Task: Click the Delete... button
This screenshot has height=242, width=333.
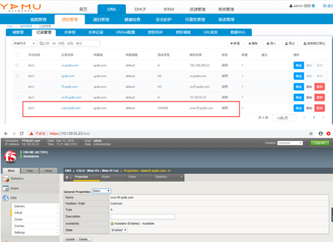Action: 84,239
